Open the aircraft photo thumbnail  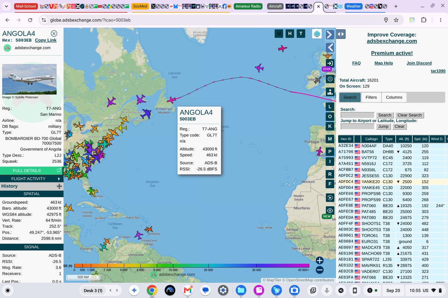29,79
